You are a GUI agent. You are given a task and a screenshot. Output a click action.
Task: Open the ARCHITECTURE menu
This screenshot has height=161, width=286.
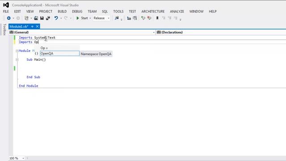click(x=153, y=11)
